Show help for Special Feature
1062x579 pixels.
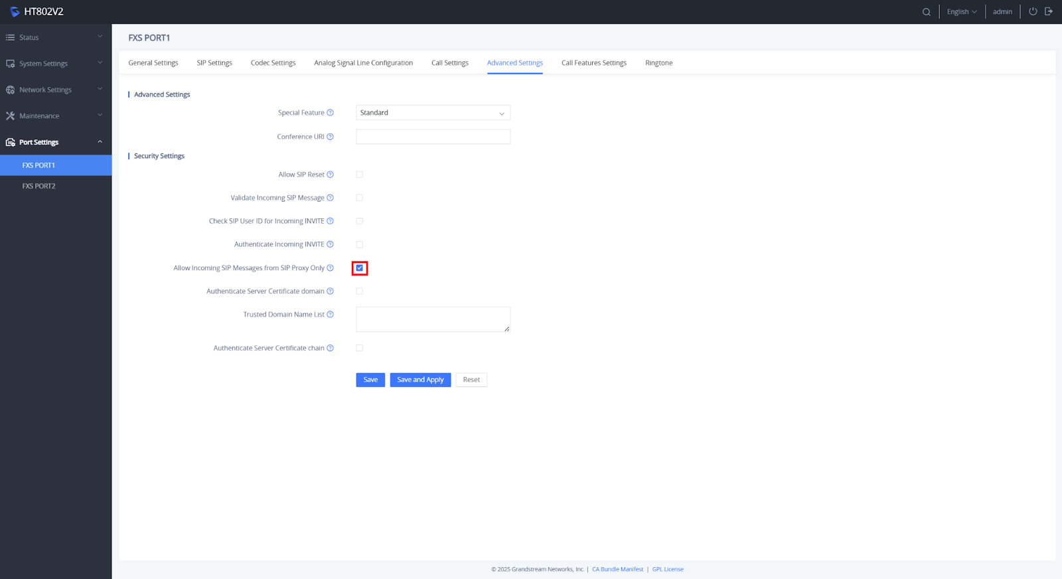[x=330, y=113]
